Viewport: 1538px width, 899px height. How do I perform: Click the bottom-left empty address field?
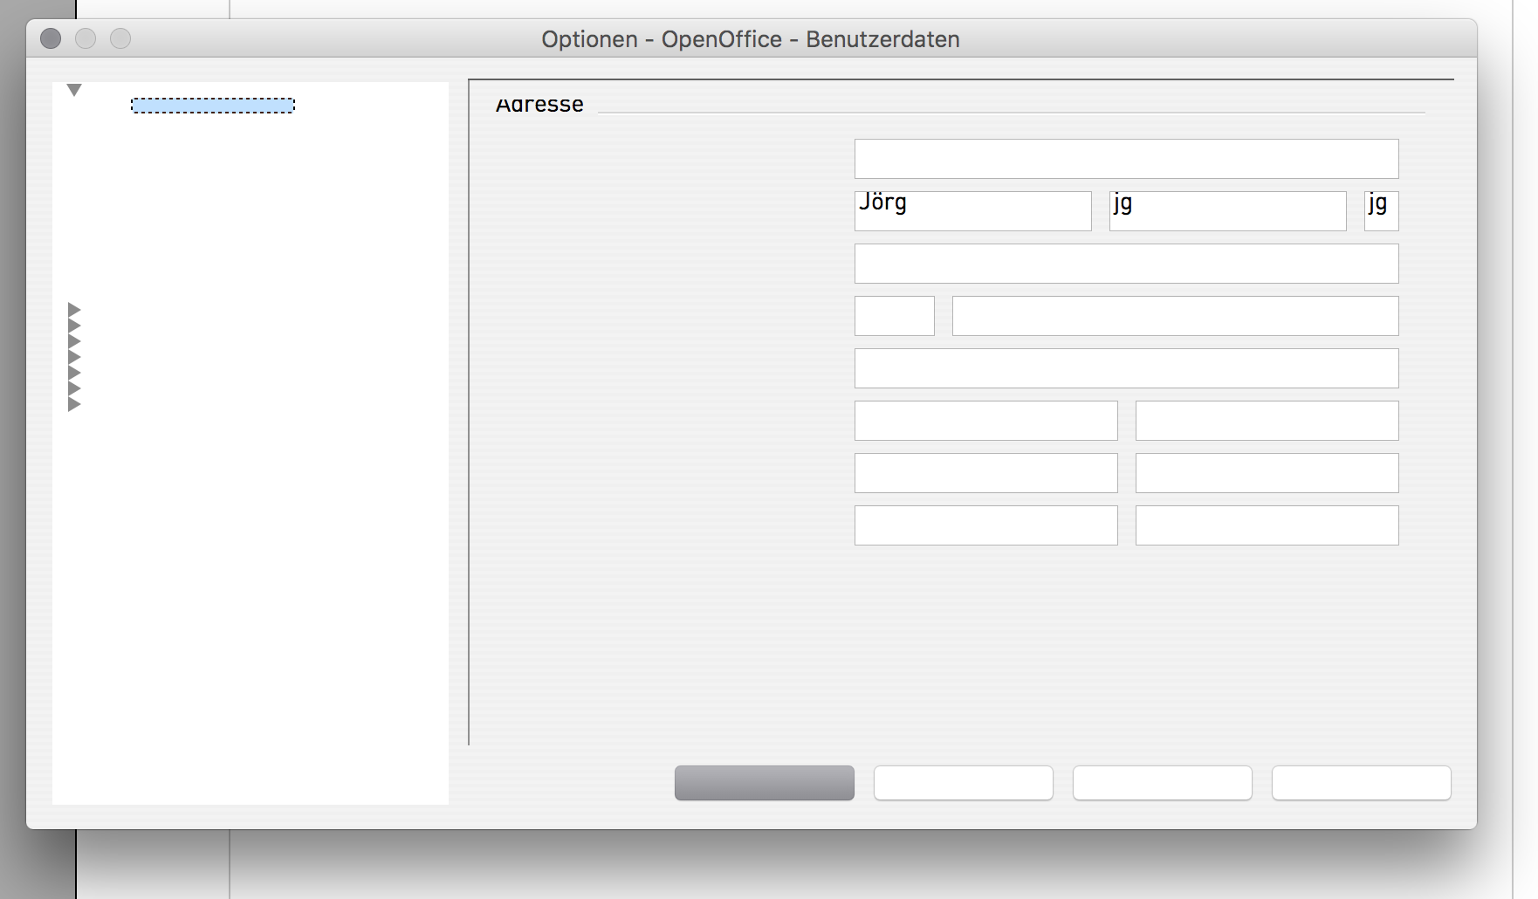click(x=985, y=525)
